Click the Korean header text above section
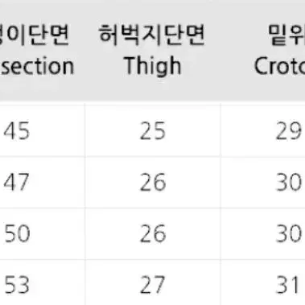 click(35, 35)
